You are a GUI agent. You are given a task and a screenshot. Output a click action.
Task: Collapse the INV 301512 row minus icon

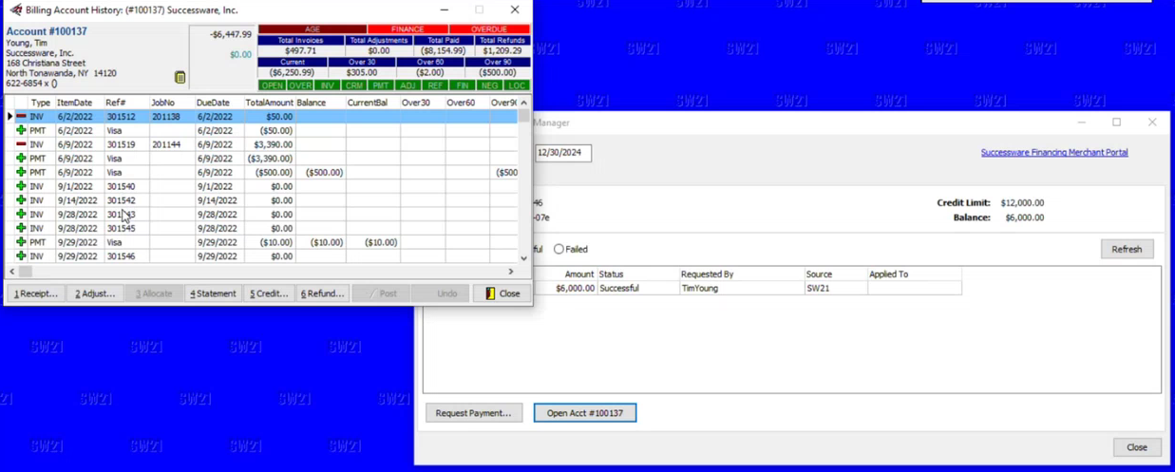click(x=21, y=117)
